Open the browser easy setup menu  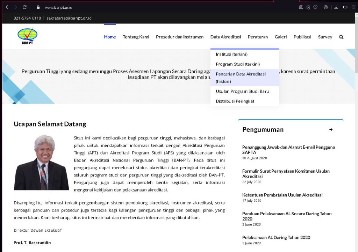click(353, 7)
